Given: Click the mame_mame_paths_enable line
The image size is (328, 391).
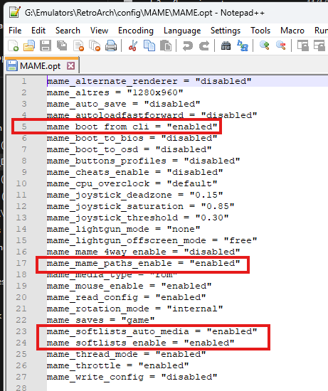Looking at the screenshot, I should tap(143, 263).
